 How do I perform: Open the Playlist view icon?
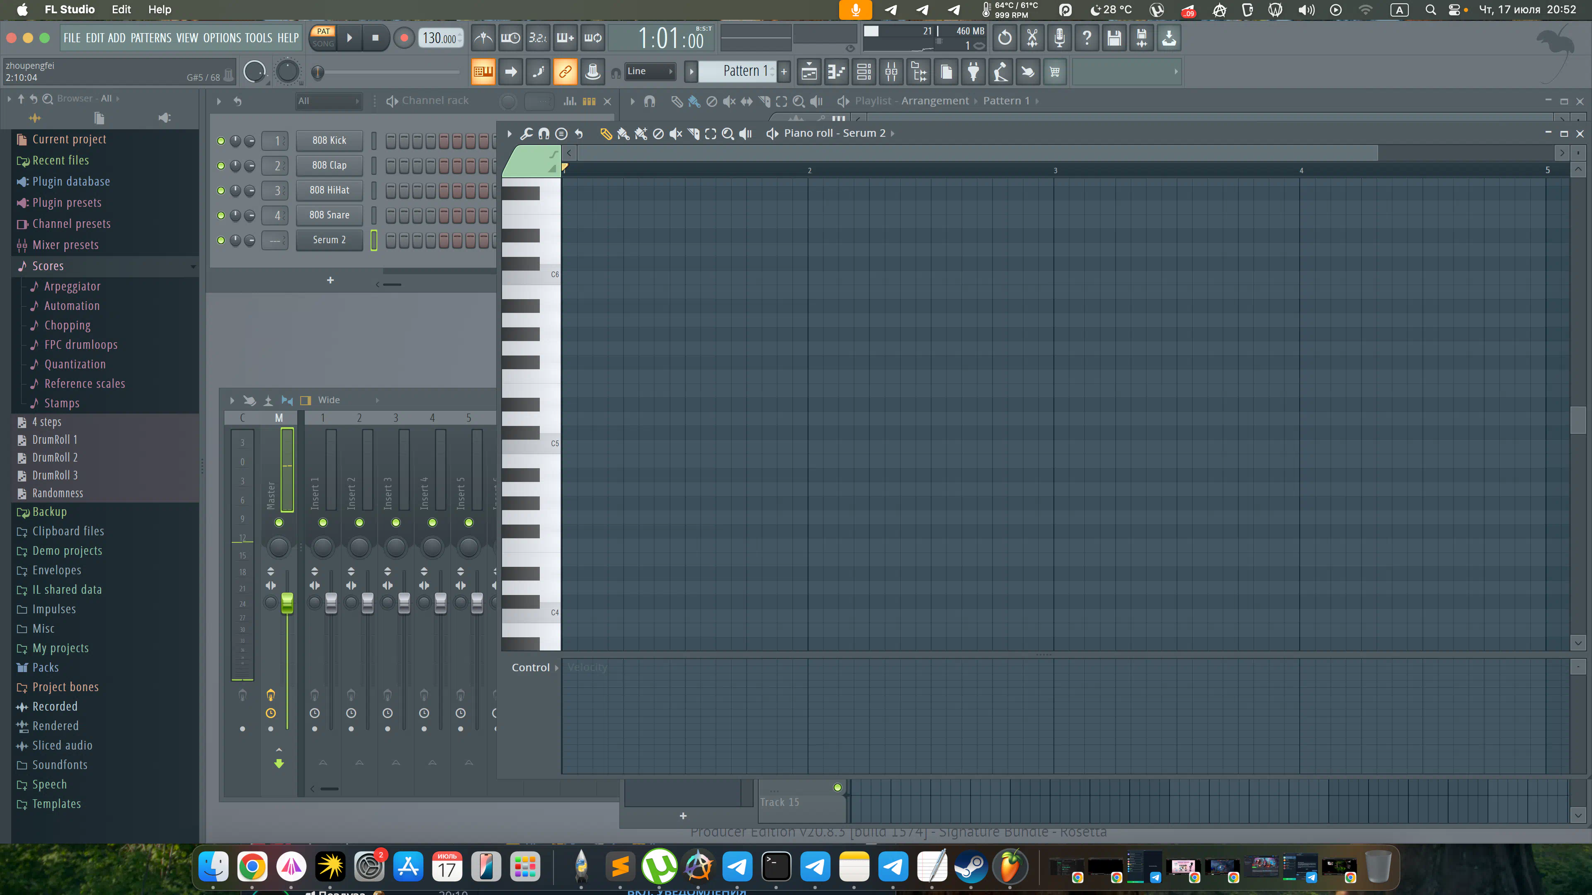[x=808, y=72]
